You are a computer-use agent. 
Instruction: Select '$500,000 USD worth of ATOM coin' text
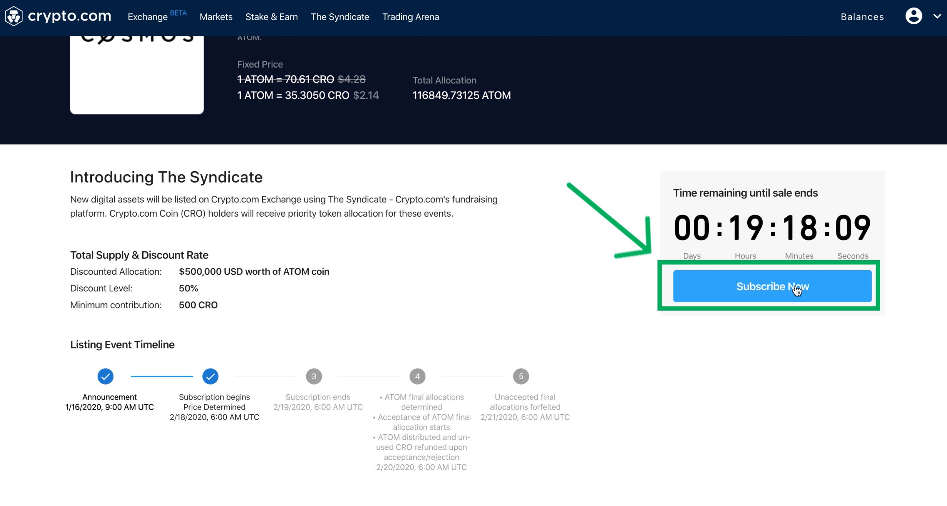[x=254, y=271]
